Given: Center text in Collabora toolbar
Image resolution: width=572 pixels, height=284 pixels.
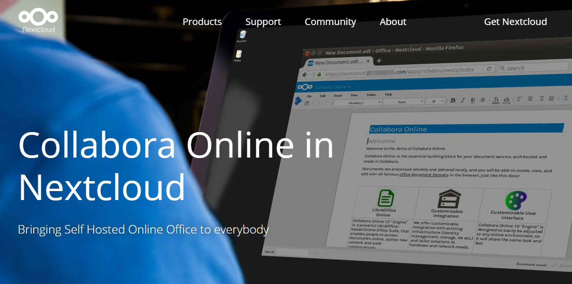Looking at the screenshot, I should pos(530,99).
